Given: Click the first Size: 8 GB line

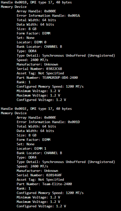Looking at the screenshot, I should pos(27,29).
